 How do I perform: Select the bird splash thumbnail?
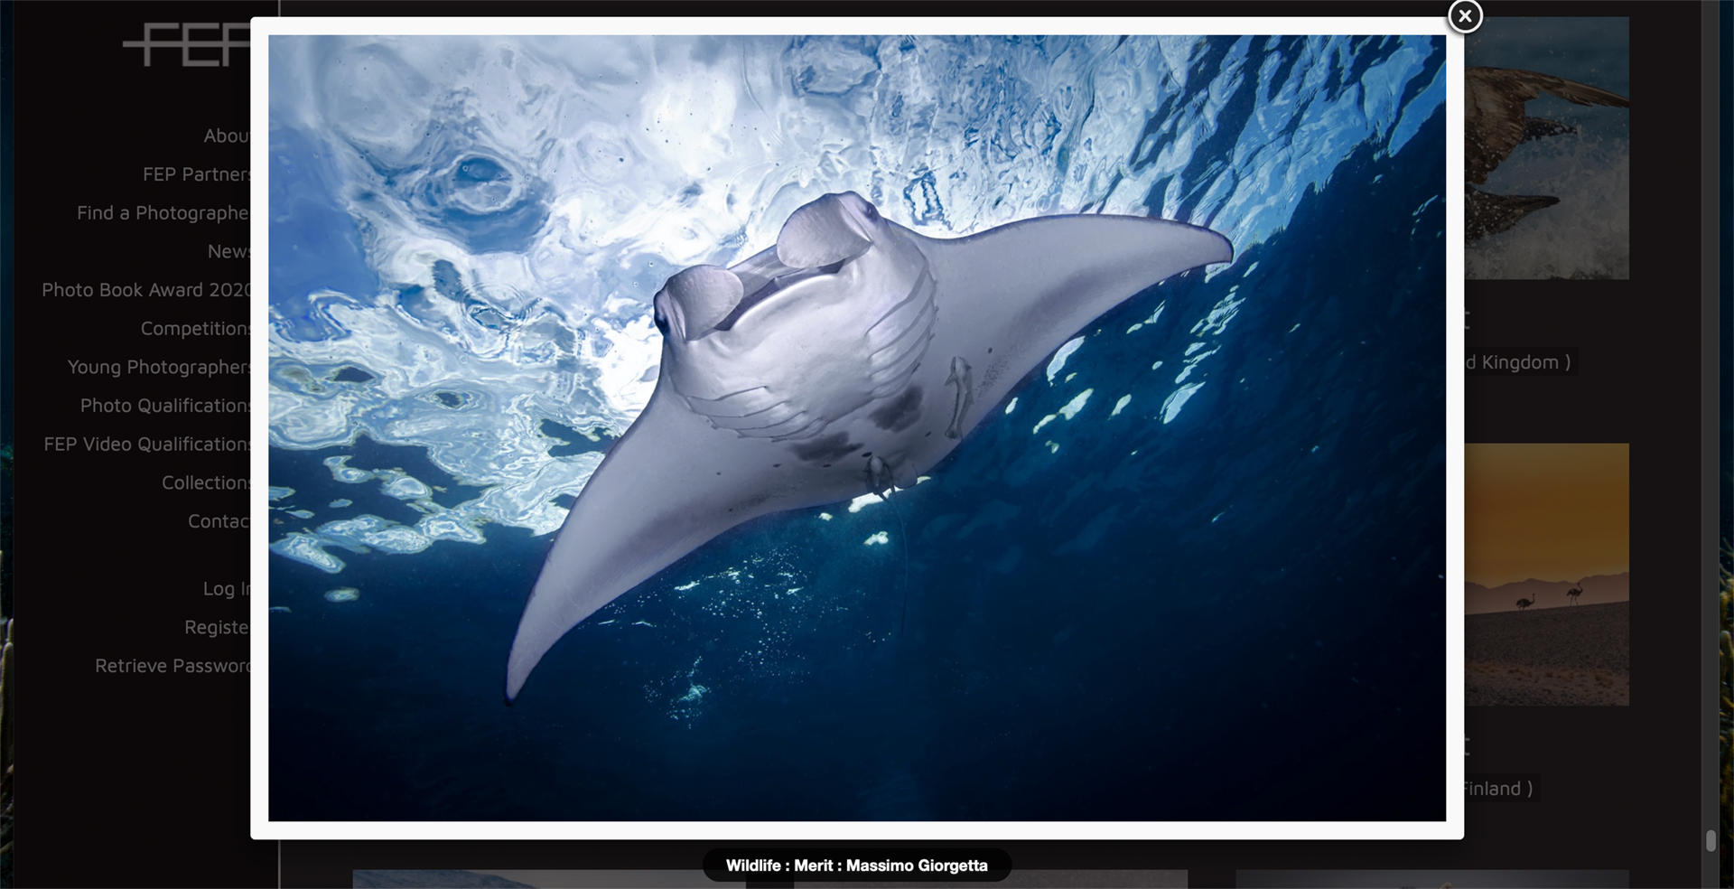pyautogui.click(x=1546, y=148)
